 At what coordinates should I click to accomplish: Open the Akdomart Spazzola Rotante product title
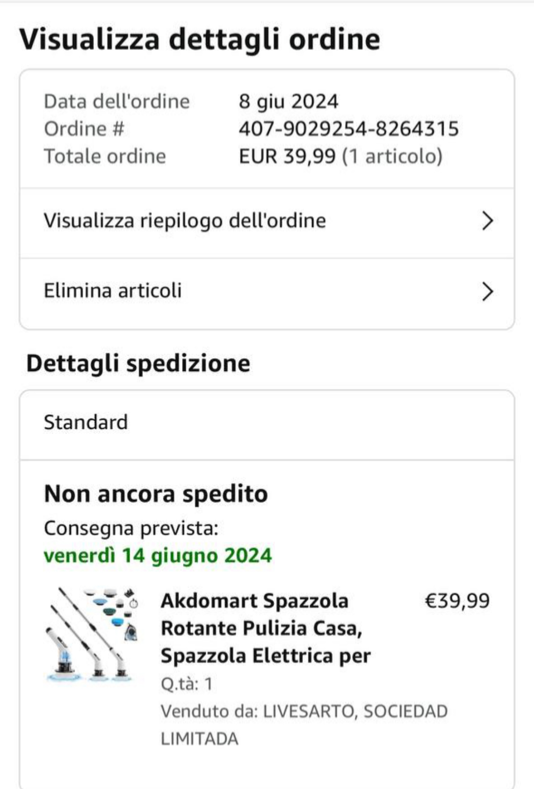coord(265,628)
